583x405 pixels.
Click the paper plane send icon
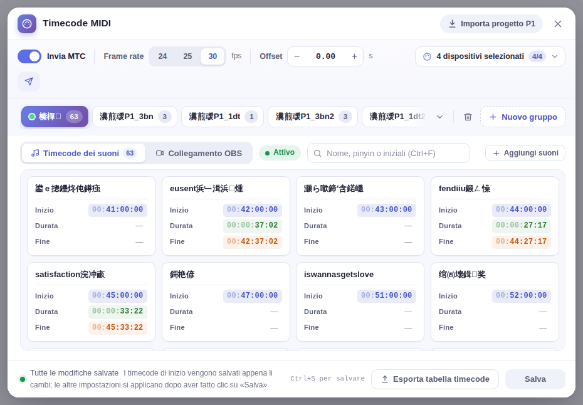tap(29, 82)
